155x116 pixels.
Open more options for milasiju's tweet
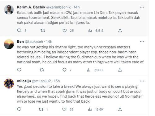[x=142, y=81]
